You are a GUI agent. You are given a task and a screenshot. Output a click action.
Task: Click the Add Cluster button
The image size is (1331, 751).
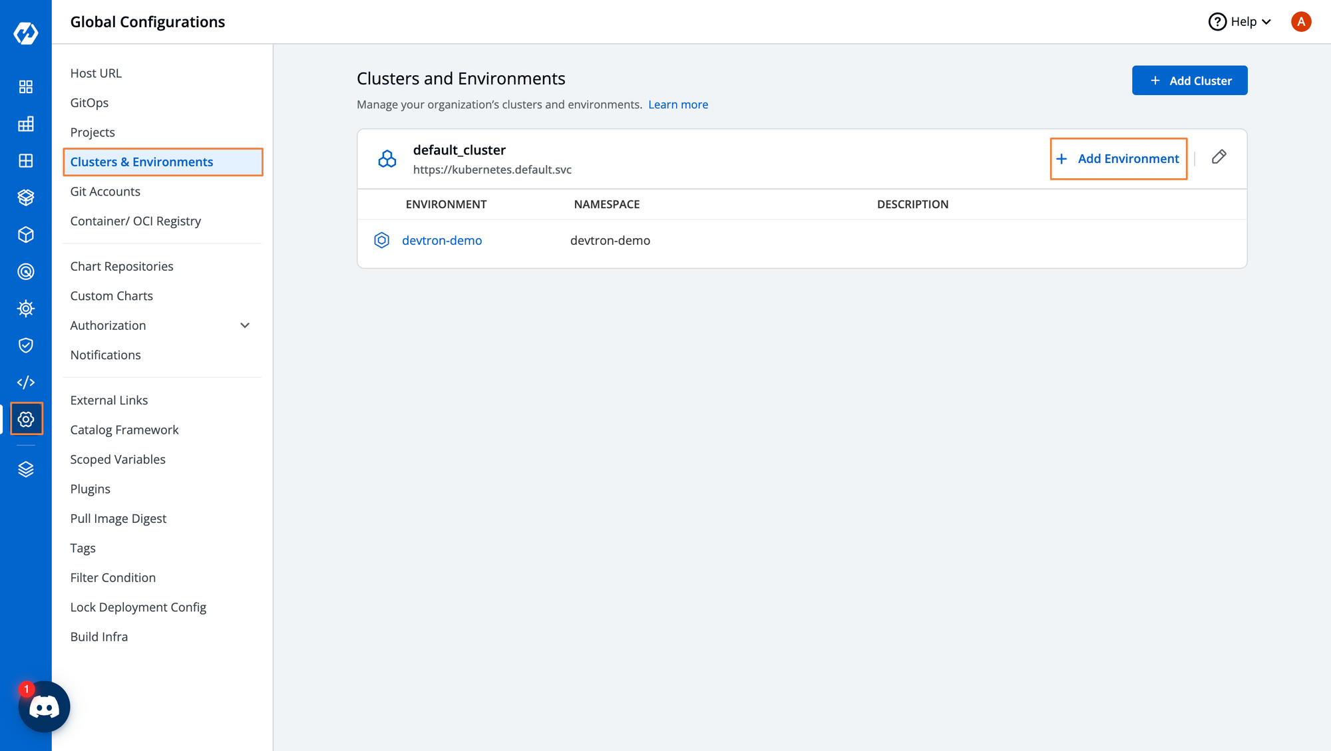[x=1189, y=80]
